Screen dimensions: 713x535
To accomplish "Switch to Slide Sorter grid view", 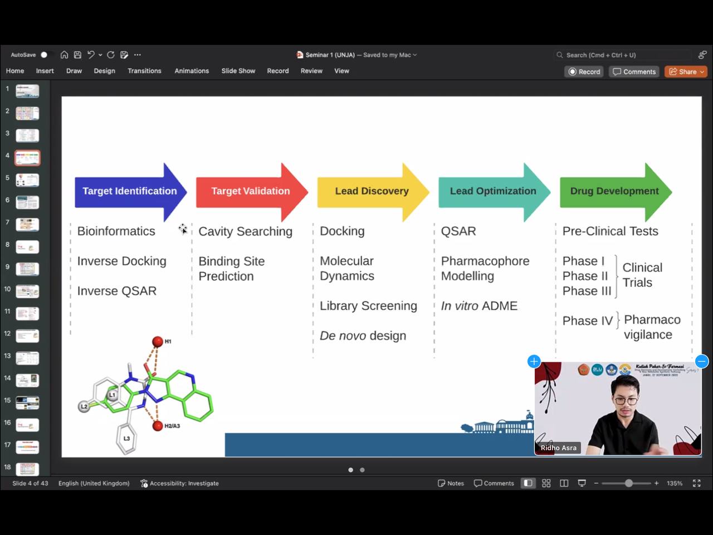I will pyautogui.click(x=546, y=483).
